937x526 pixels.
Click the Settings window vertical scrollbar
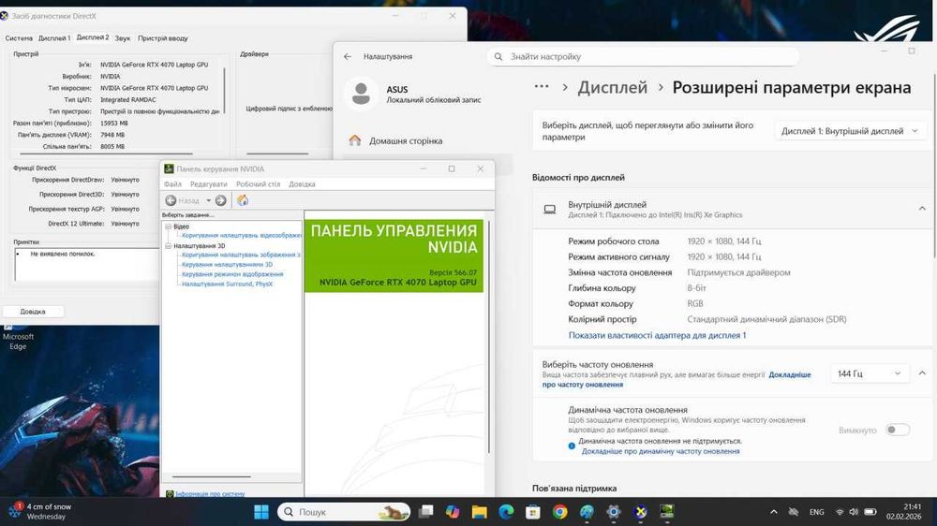(x=934, y=168)
